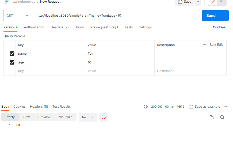This screenshot has height=143, width=233.
Task: Click Bulk Edit
Action: [x=216, y=45]
